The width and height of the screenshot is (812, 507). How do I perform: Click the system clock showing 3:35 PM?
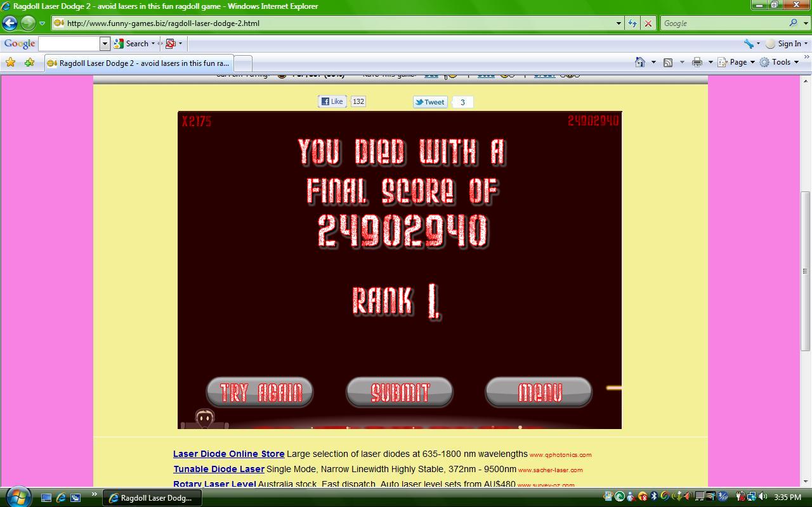click(787, 497)
